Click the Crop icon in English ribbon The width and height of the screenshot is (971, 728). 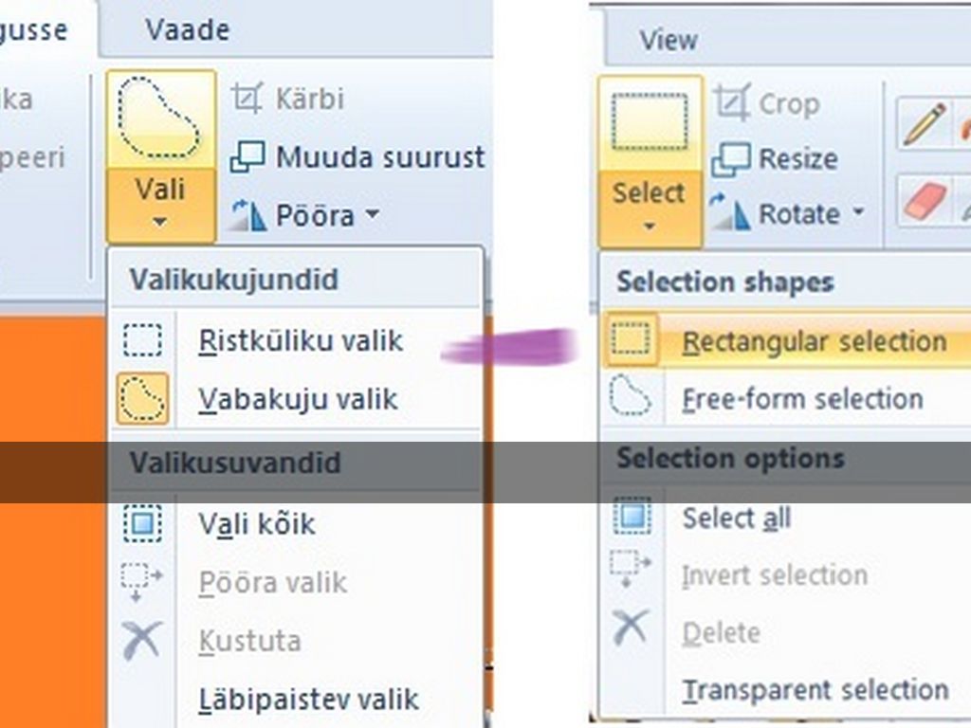[732, 102]
